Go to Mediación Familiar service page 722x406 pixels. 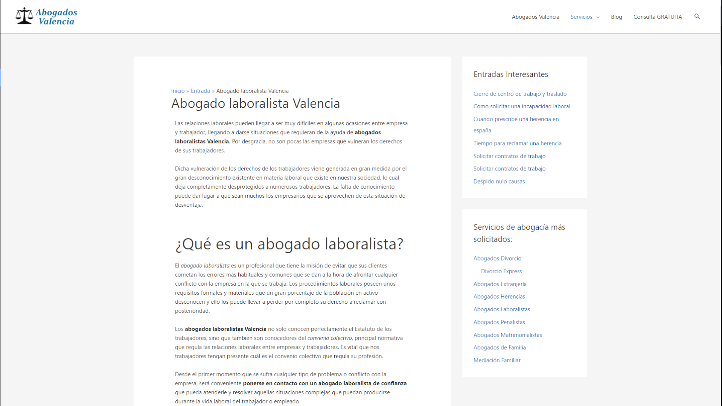(497, 361)
